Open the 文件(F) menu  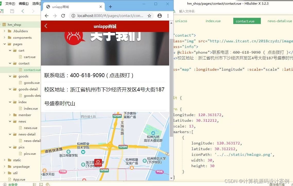10,4
